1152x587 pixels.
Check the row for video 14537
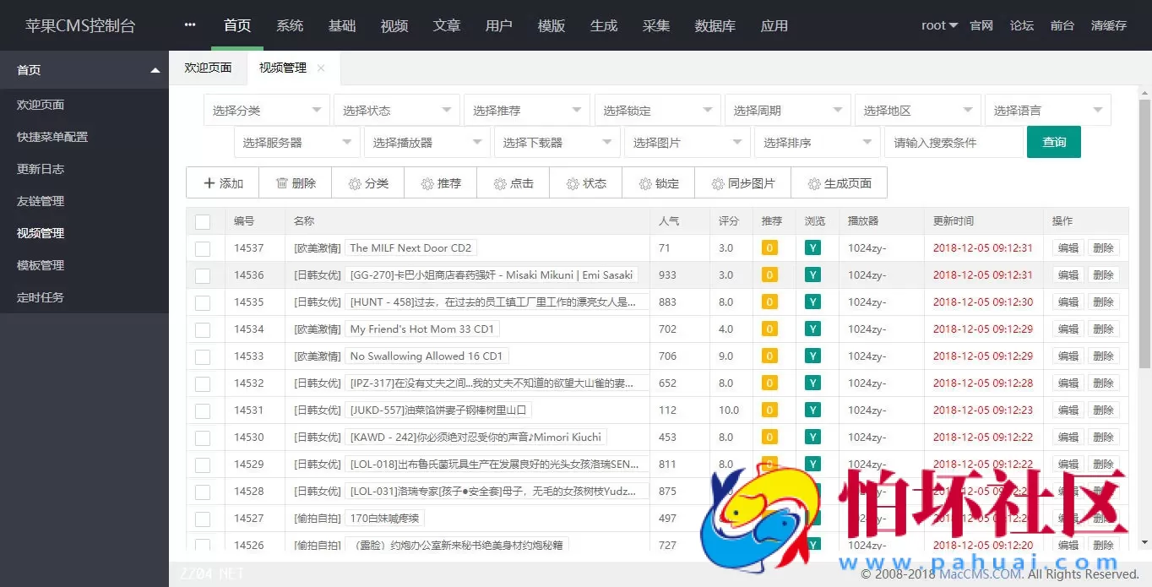[203, 247]
